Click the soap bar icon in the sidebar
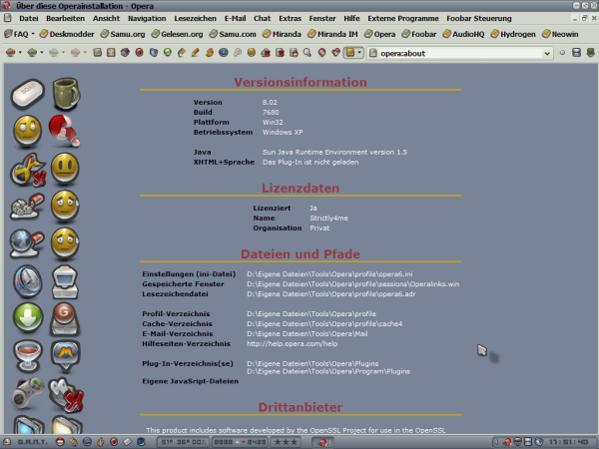 28,94
